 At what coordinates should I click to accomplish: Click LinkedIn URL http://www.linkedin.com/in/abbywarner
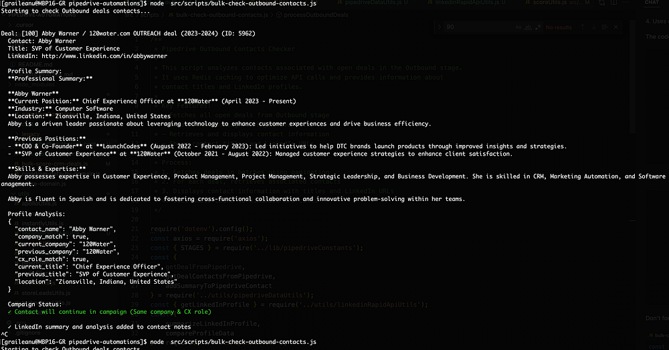click(x=104, y=56)
